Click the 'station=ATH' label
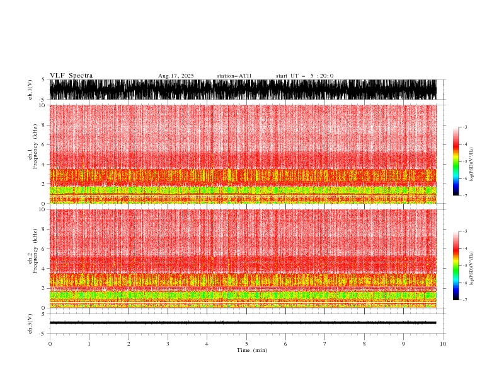The image size is (499, 386). coord(234,76)
